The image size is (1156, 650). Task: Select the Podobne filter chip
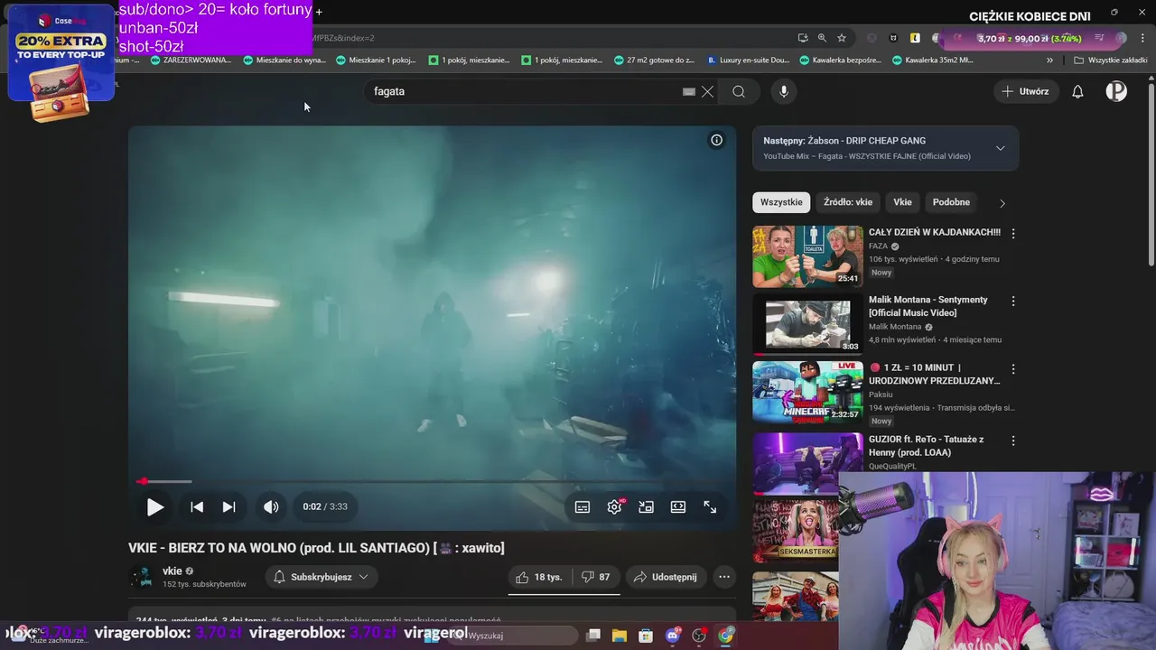click(951, 202)
